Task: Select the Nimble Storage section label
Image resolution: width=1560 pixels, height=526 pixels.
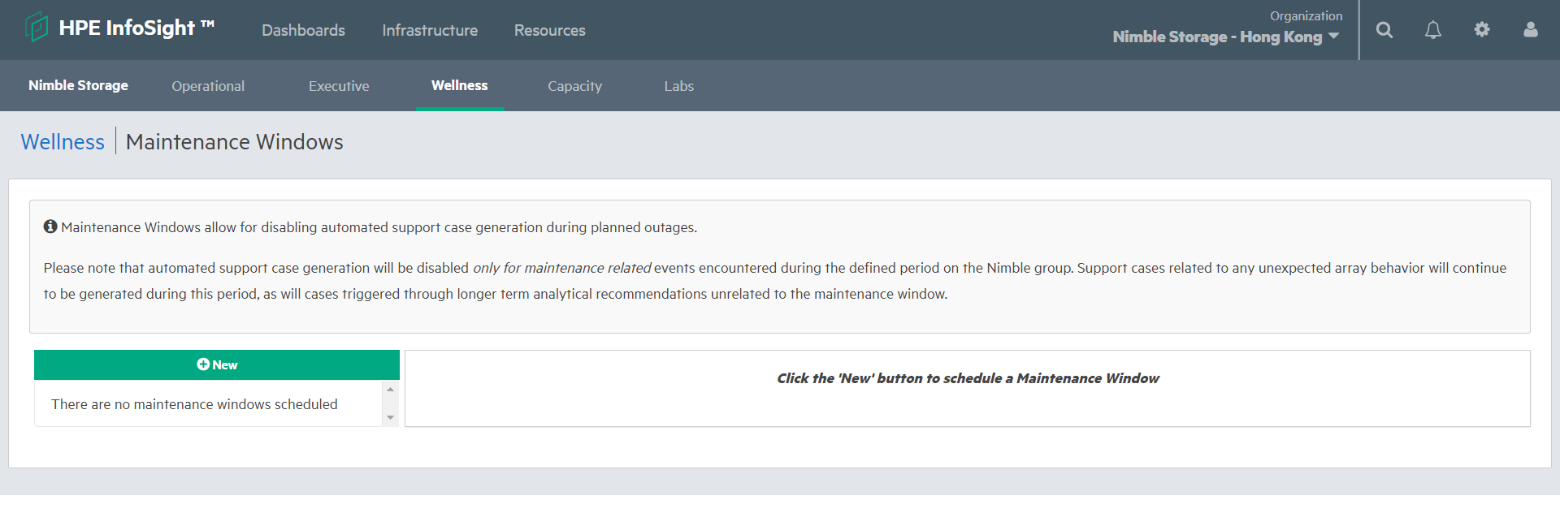Action: [78, 85]
